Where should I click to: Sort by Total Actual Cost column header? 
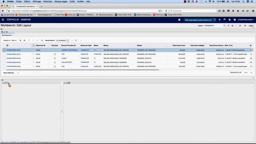tap(179, 45)
